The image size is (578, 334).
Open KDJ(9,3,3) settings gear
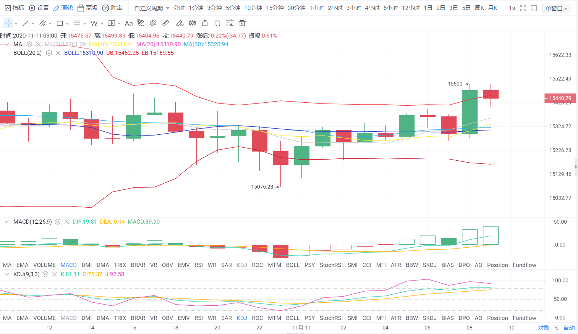pyautogui.click(x=45, y=274)
